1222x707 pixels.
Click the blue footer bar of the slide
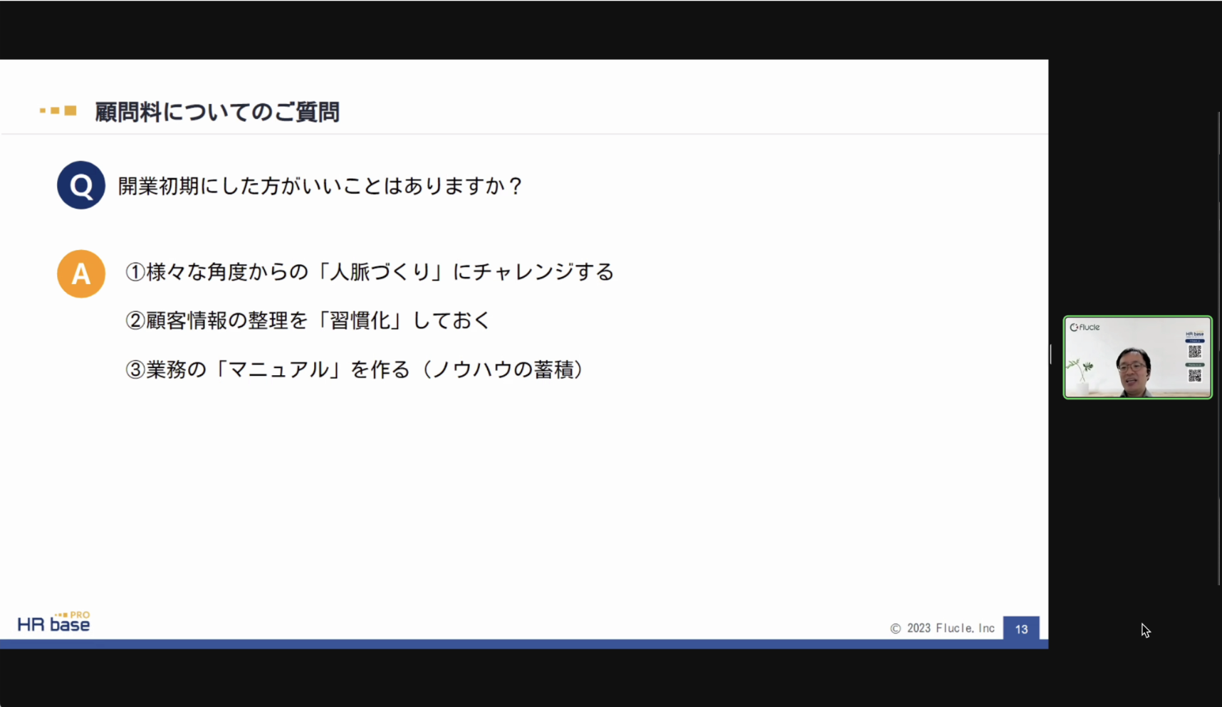point(524,643)
